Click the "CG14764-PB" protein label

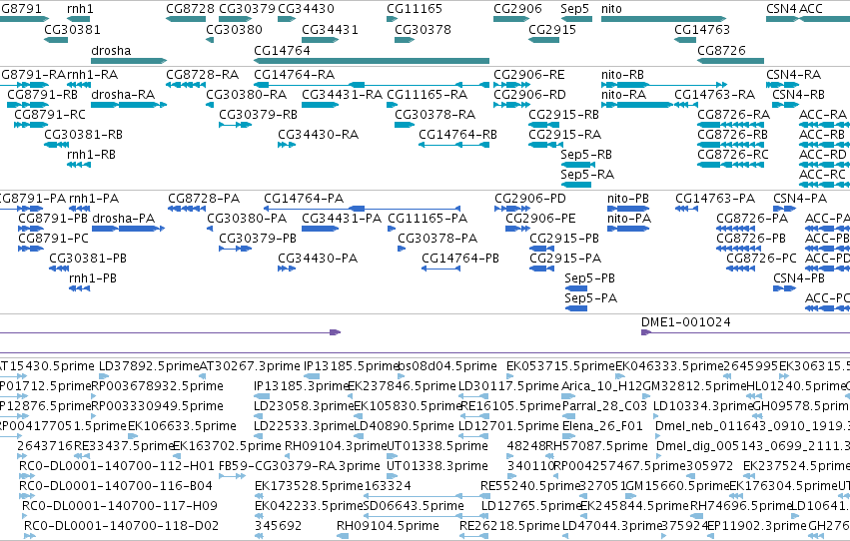click(460, 259)
